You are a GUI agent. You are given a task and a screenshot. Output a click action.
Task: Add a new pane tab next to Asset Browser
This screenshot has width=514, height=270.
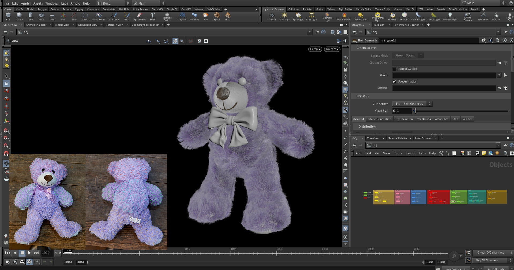click(x=442, y=138)
